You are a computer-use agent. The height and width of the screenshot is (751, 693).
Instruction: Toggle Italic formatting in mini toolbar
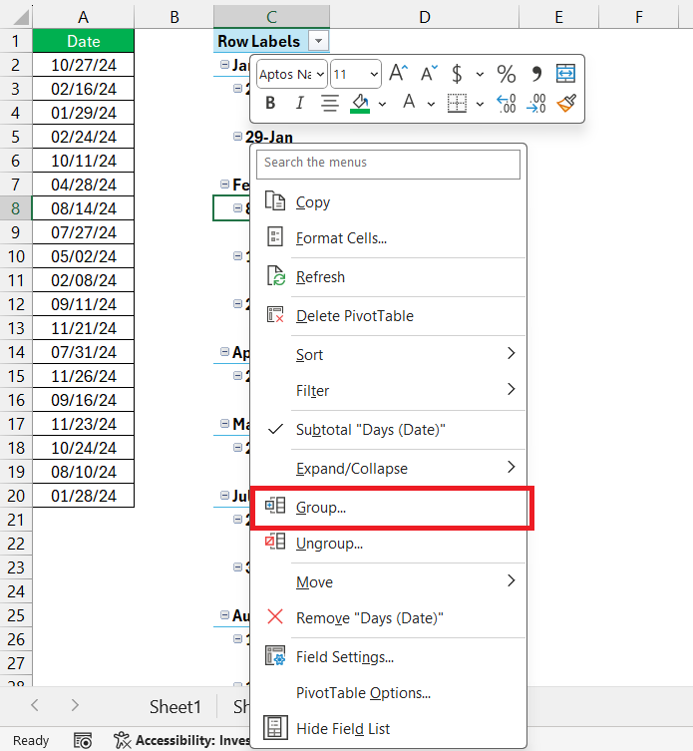click(300, 103)
